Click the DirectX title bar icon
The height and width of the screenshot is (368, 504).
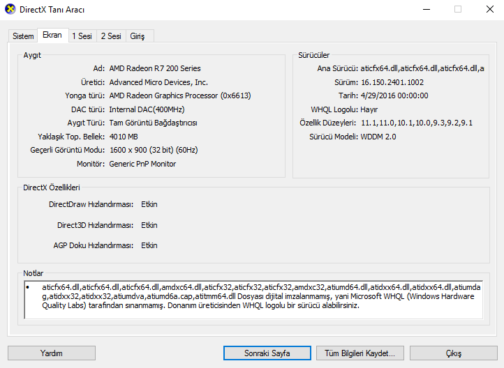coord(10,9)
